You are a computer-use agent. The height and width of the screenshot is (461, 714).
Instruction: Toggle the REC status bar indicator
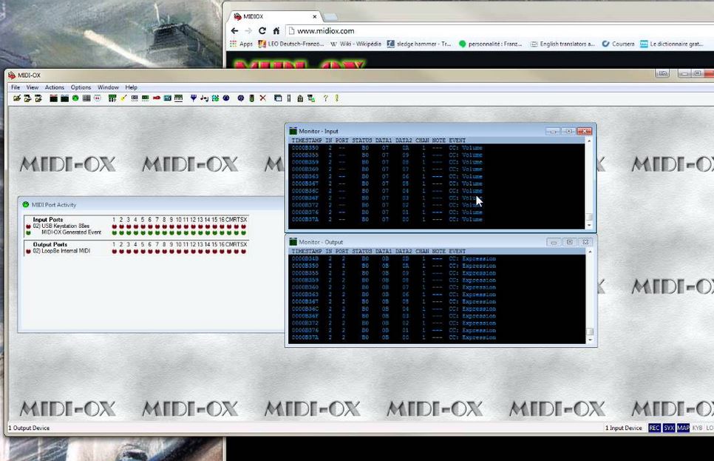click(654, 428)
